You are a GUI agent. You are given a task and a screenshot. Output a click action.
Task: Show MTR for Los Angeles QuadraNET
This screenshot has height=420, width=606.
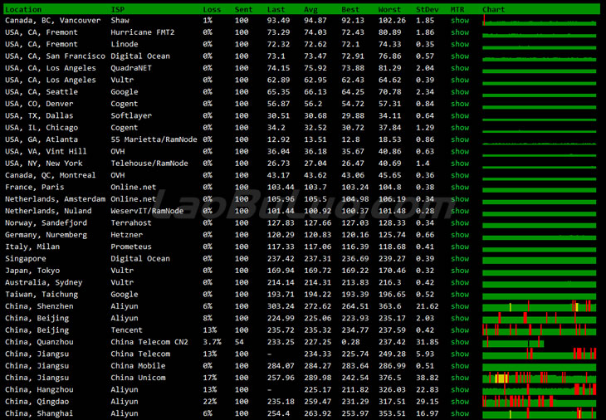460,68
